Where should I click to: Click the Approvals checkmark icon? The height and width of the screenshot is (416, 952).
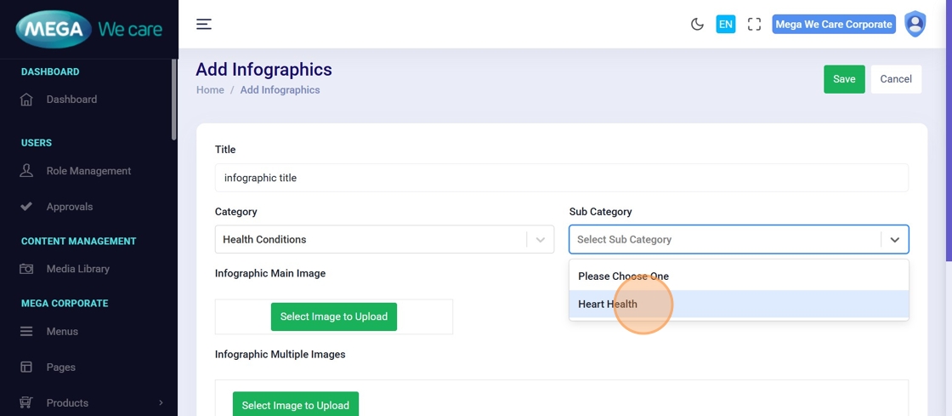pos(26,207)
